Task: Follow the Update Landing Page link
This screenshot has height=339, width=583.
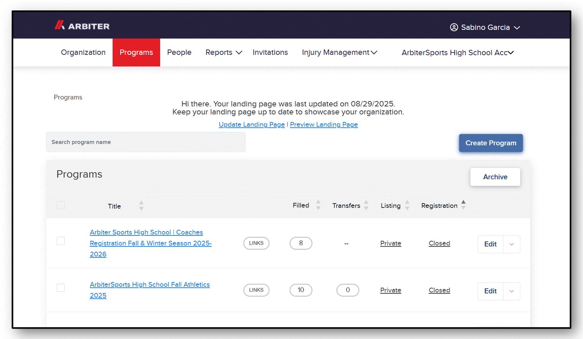Action: click(252, 125)
